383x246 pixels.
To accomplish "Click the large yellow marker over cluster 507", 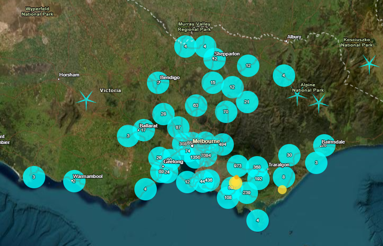I will coord(236,183).
